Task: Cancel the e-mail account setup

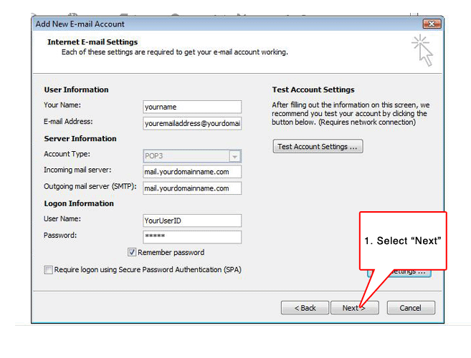Action: point(411,308)
